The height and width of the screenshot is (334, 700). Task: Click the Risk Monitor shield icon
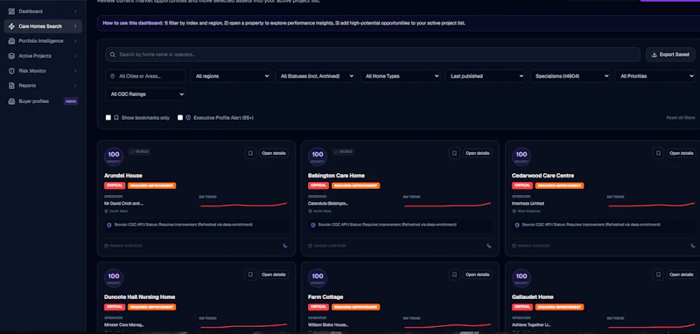11,71
